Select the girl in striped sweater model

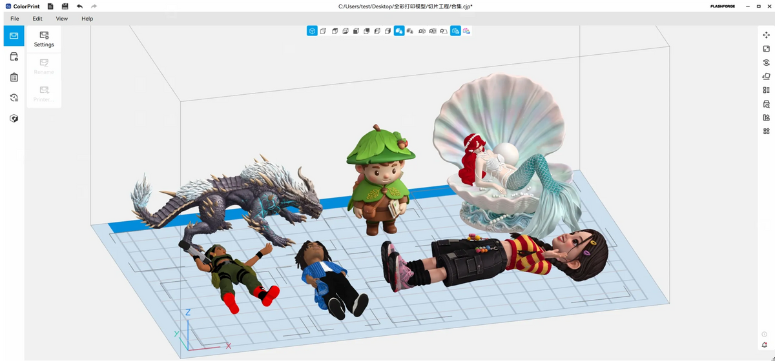[x=494, y=261]
